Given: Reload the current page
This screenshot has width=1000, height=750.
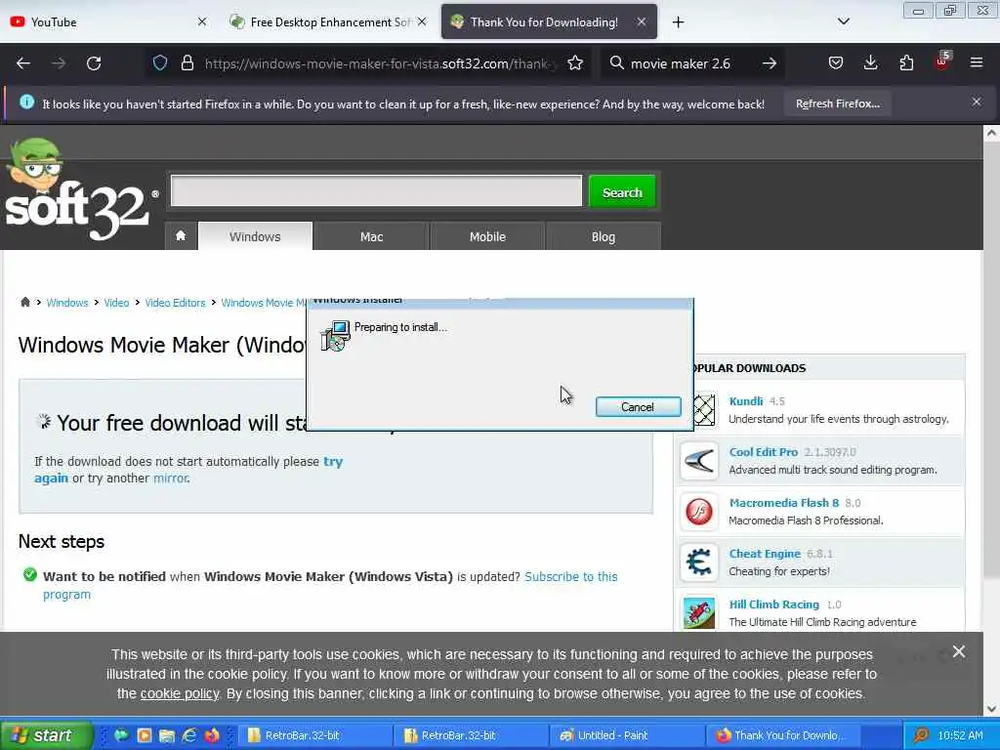Looking at the screenshot, I should click(94, 63).
